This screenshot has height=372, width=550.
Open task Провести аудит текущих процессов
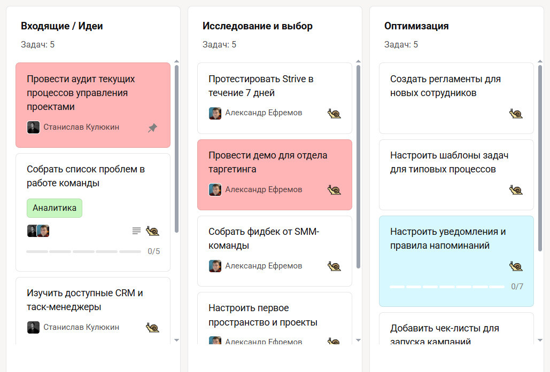81,93
